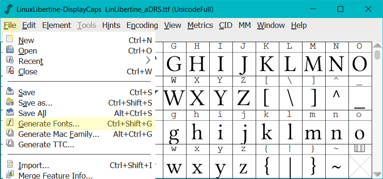Select Generate Mac Family... entry
The image size is (383, 179).
pyautogui.click(x=80, y=134)
